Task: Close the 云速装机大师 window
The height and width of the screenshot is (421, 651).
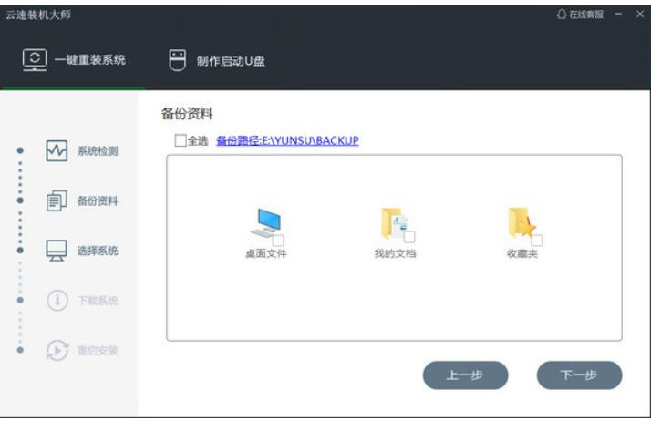Action: click(640, 14)
